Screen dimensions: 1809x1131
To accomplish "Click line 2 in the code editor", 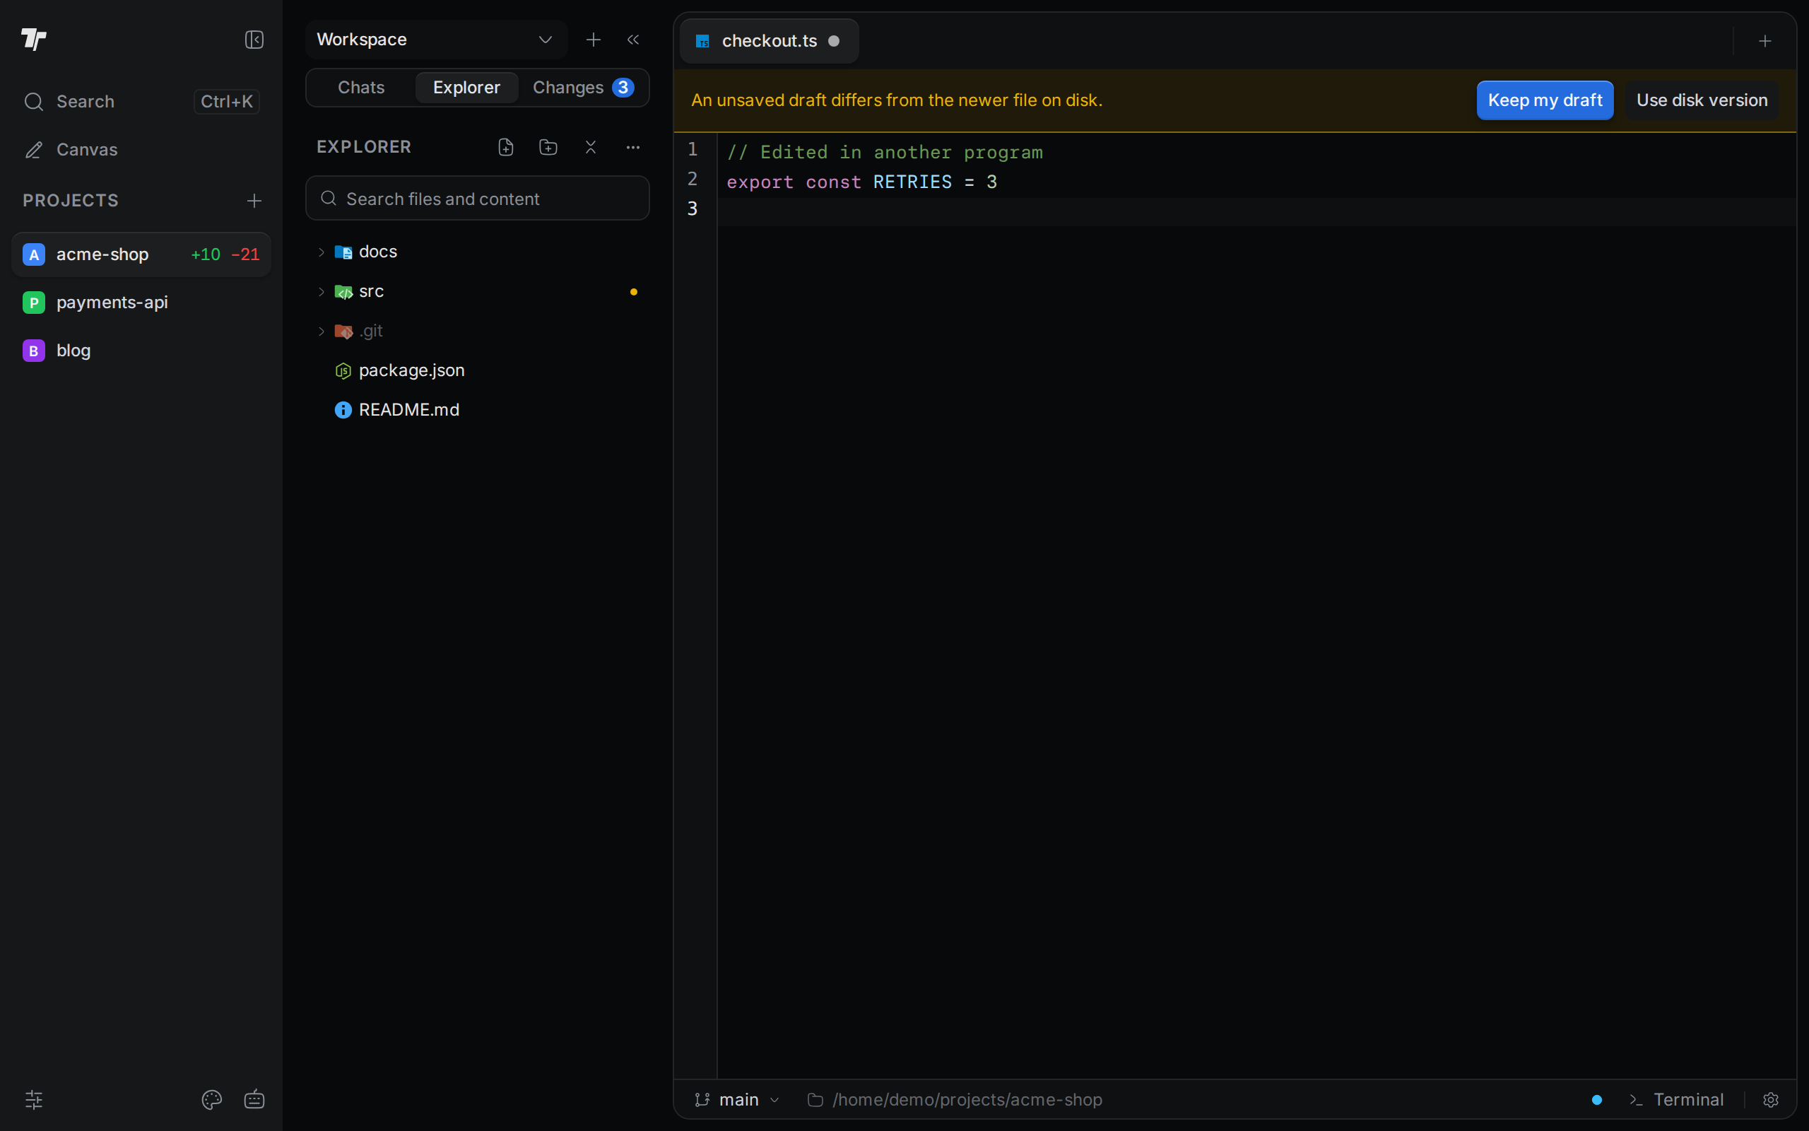I will [x=1256, y=182].
